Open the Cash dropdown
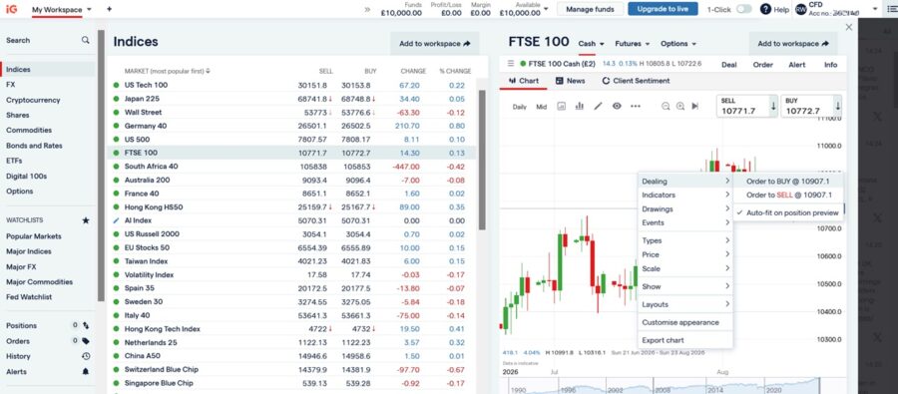Viewport: 898px width, 394px height. 591,44
